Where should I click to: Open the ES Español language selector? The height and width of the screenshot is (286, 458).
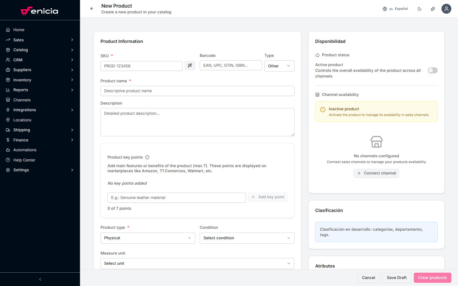(395, 9)
